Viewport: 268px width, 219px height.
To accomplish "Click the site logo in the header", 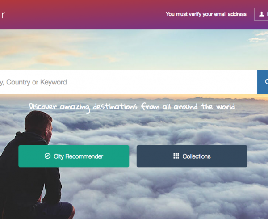I will [2, 15].
